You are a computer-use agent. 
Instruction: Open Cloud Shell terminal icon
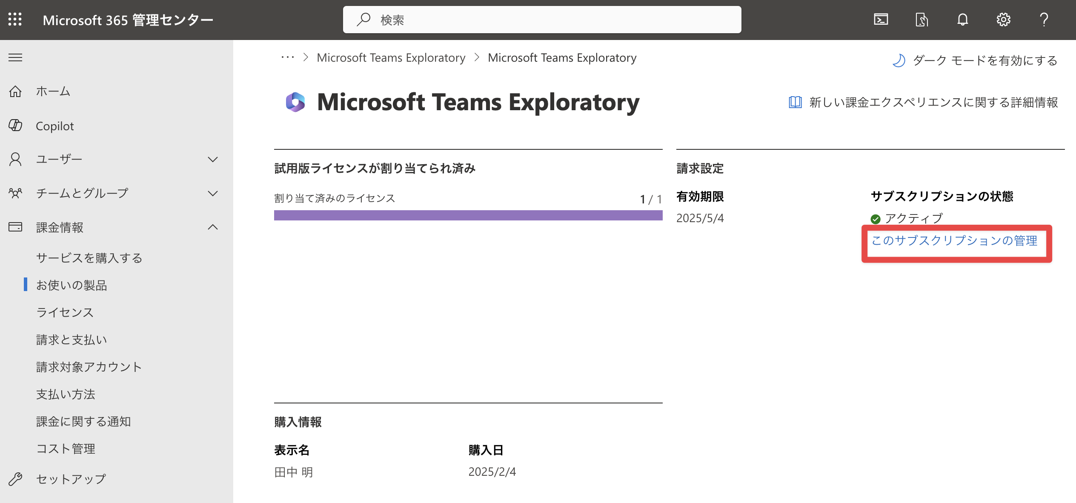point(881,20)
